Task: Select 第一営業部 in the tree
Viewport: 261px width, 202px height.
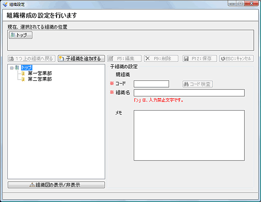Action: [x=40, y=73]
